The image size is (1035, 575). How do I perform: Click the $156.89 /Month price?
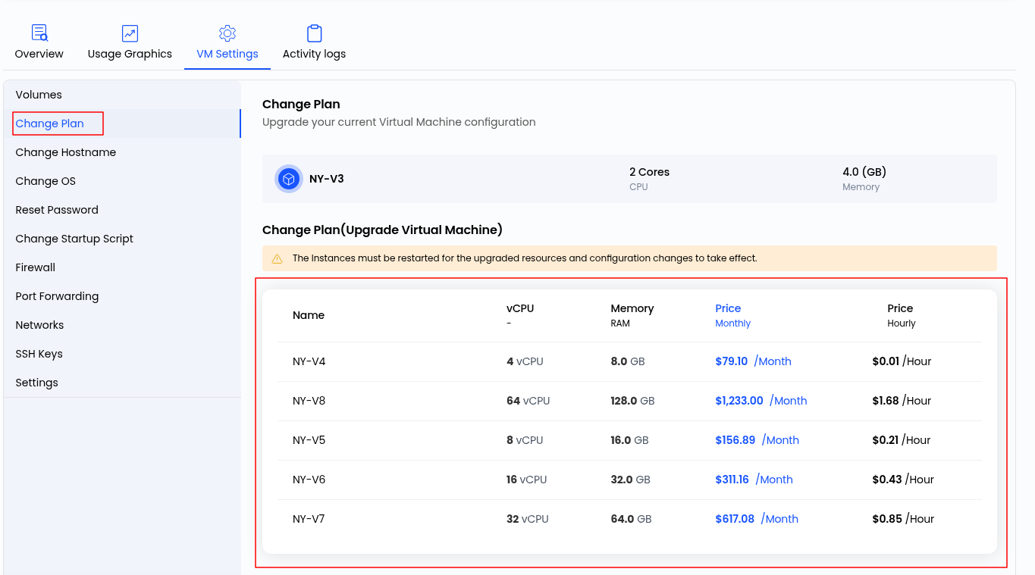pyautogui.click(x=757, y=440)
